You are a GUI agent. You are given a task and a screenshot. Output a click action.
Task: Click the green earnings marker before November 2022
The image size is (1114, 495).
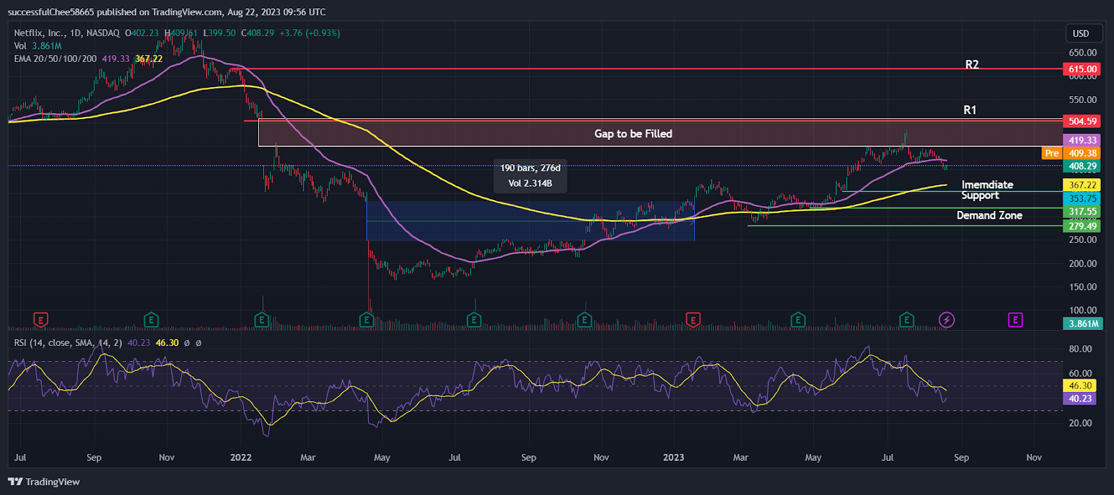point(585,320)
